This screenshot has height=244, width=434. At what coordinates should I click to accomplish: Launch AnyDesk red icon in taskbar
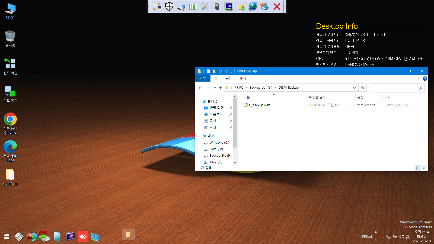(x=83, y=237)
